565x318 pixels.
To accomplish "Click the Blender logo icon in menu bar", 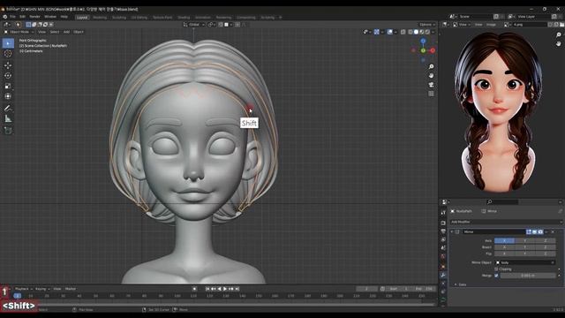I will [x=5, y=17].
